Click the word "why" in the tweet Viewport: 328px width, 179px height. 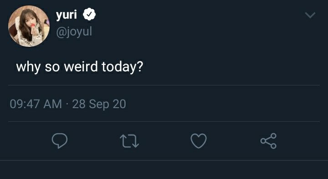[28, 68]
